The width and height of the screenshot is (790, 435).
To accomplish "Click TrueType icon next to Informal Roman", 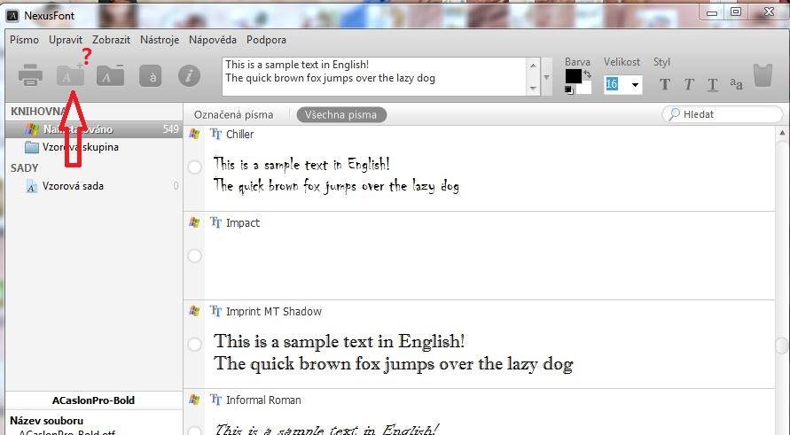I will click(x=215, y=400).
